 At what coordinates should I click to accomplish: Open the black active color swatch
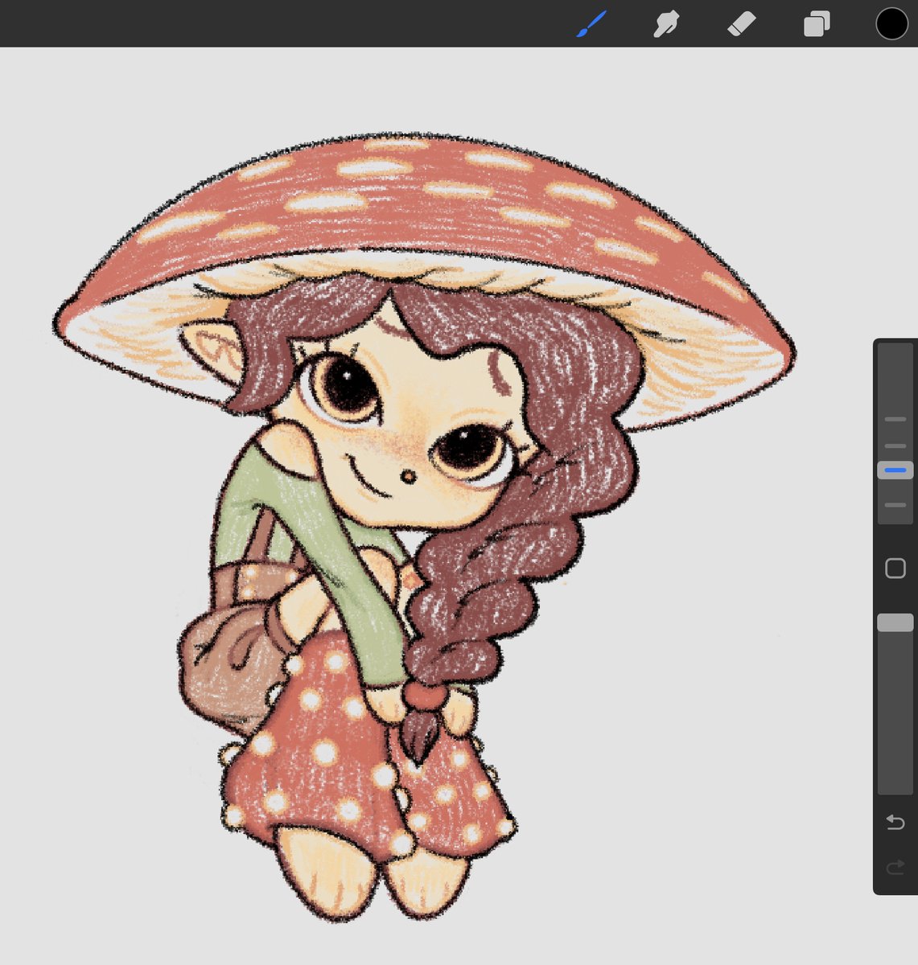coord(891,23)
